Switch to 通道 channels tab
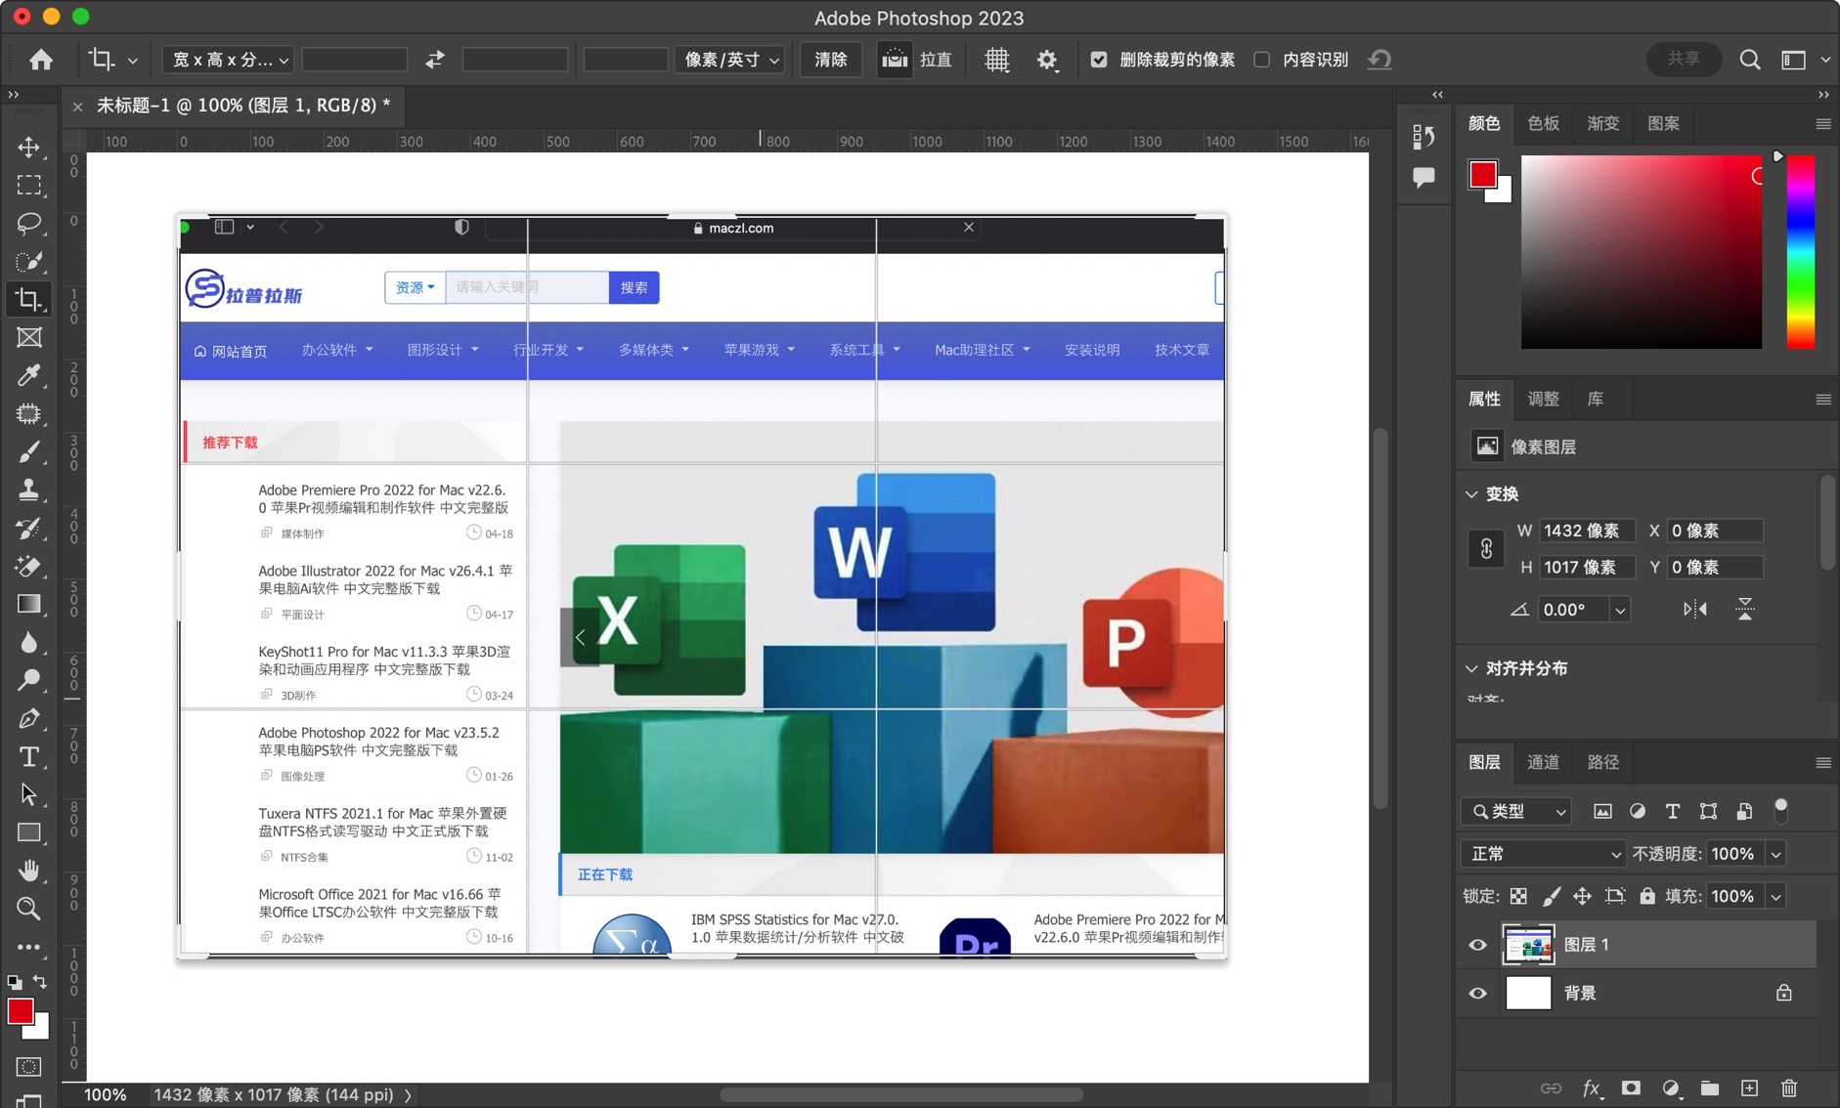Screen dimensions: 1840x1108 tap(1543, 762)
